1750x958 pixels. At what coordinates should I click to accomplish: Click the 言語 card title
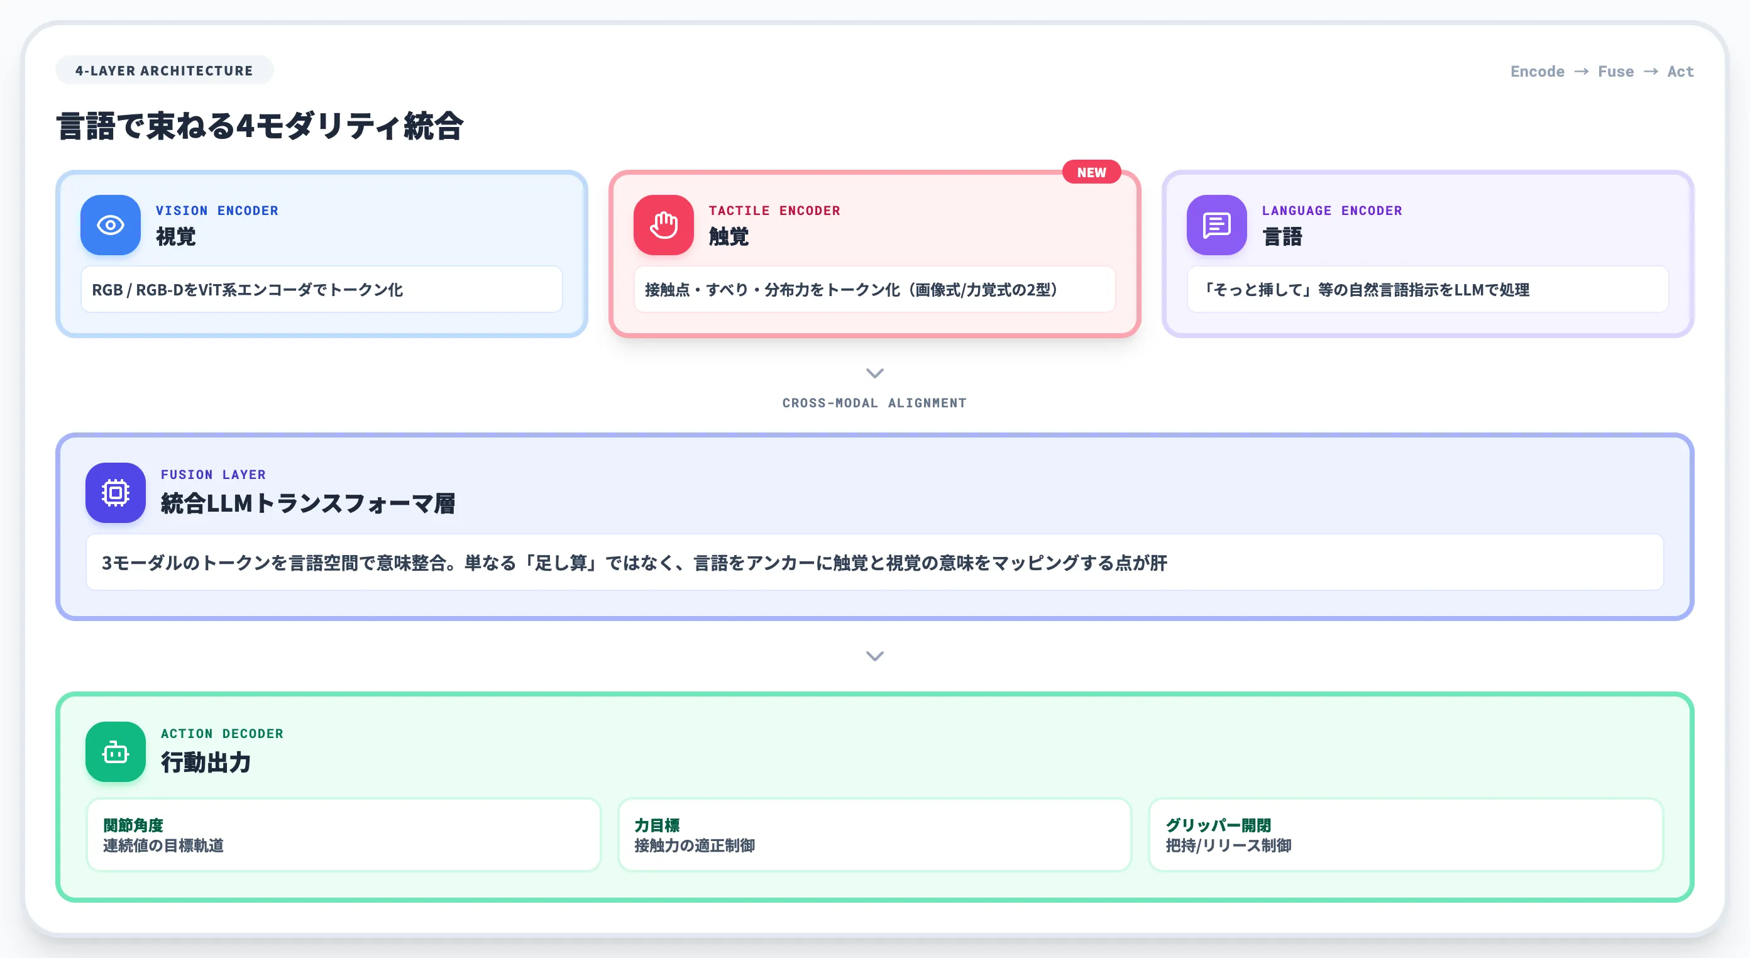coord(1282,236)
